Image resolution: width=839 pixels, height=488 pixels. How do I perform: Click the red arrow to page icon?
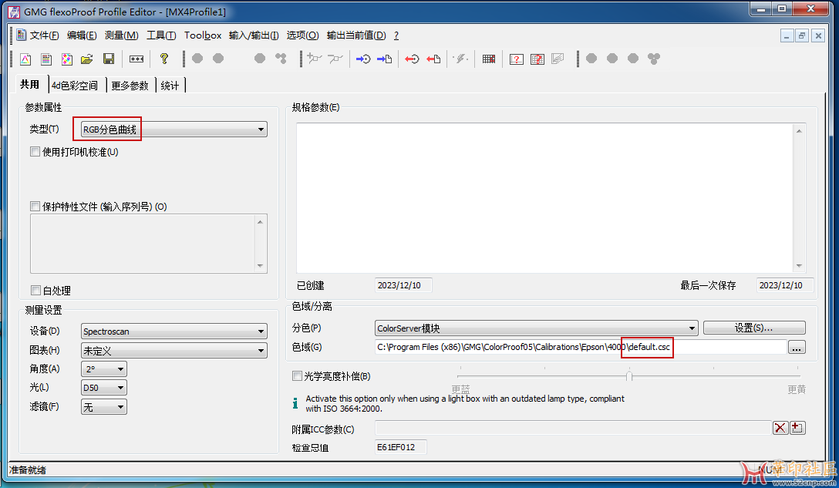[x=433, y=59]
